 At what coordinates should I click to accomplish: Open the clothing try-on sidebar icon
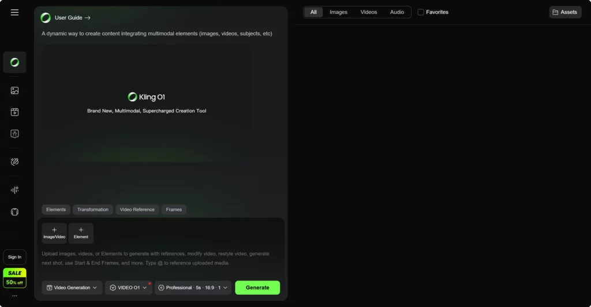coord(14,212)
